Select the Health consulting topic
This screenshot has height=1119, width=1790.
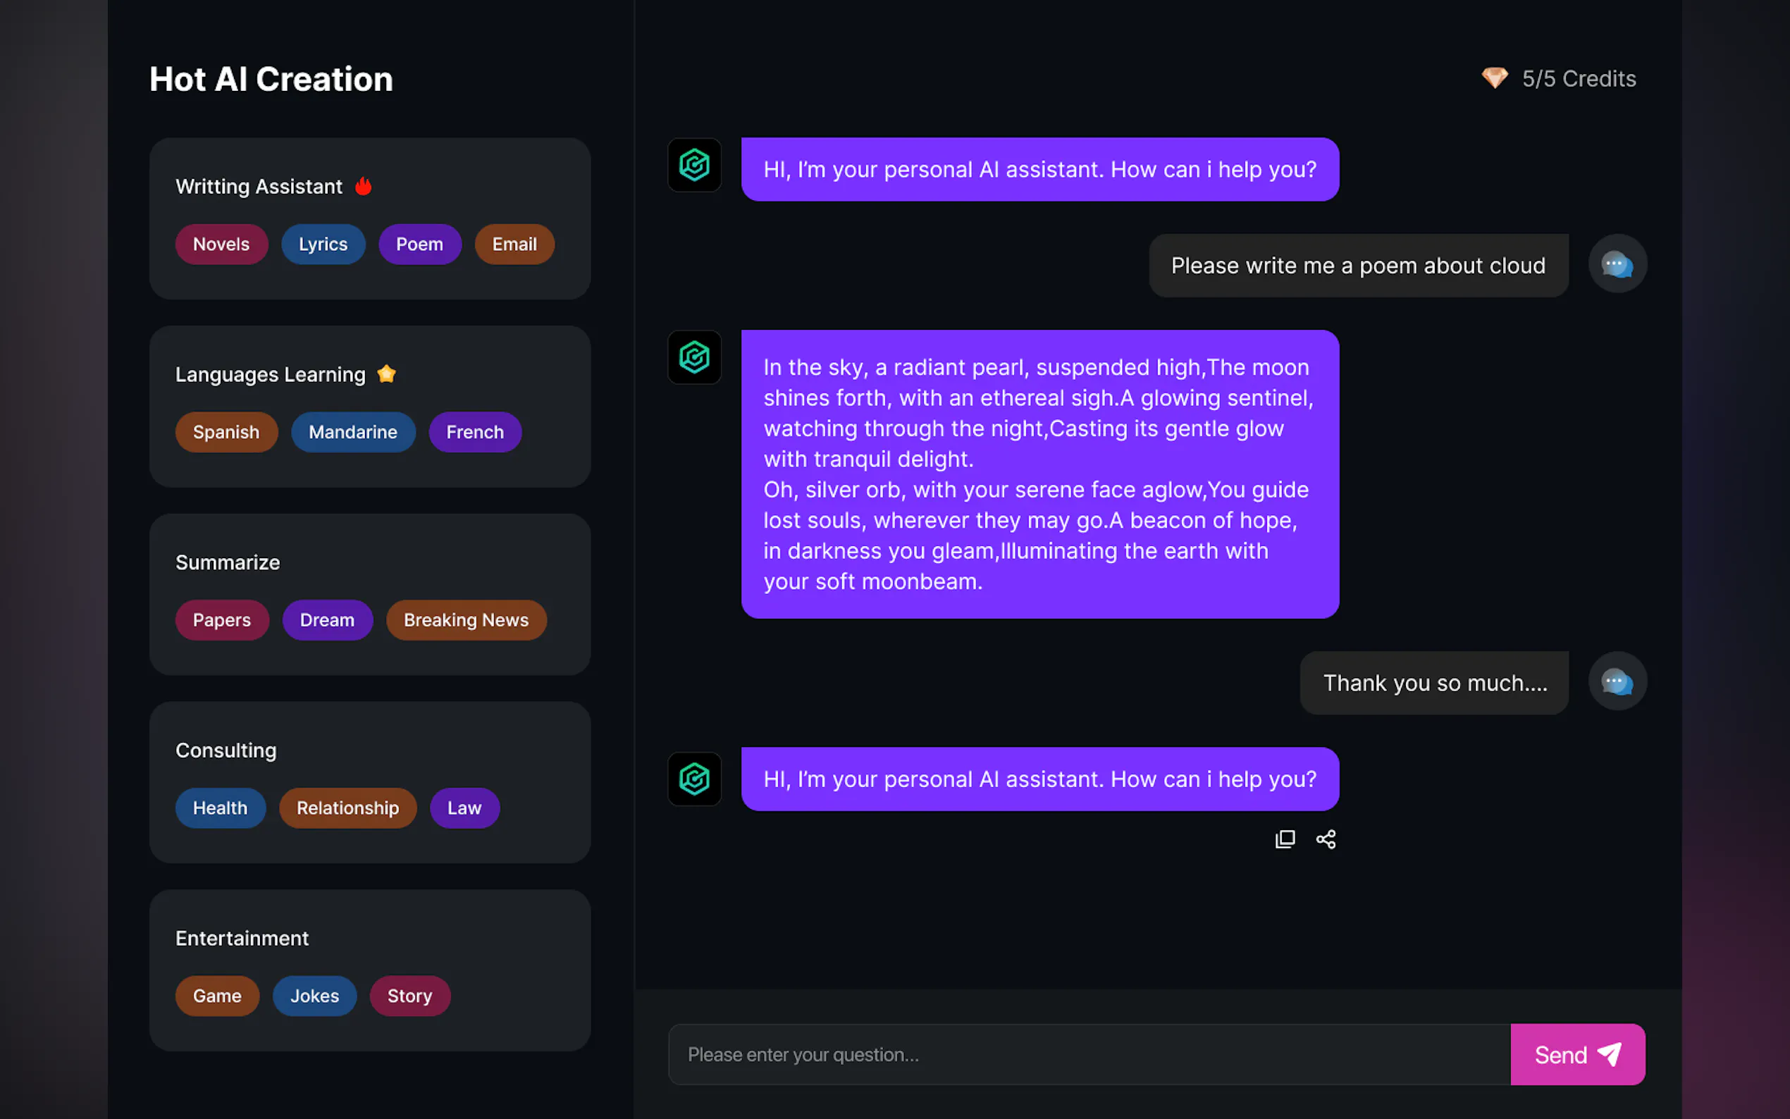click(220, 808)
